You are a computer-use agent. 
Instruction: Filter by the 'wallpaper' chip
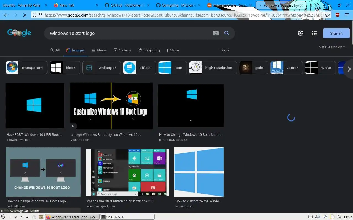click(x=101, y=68)
